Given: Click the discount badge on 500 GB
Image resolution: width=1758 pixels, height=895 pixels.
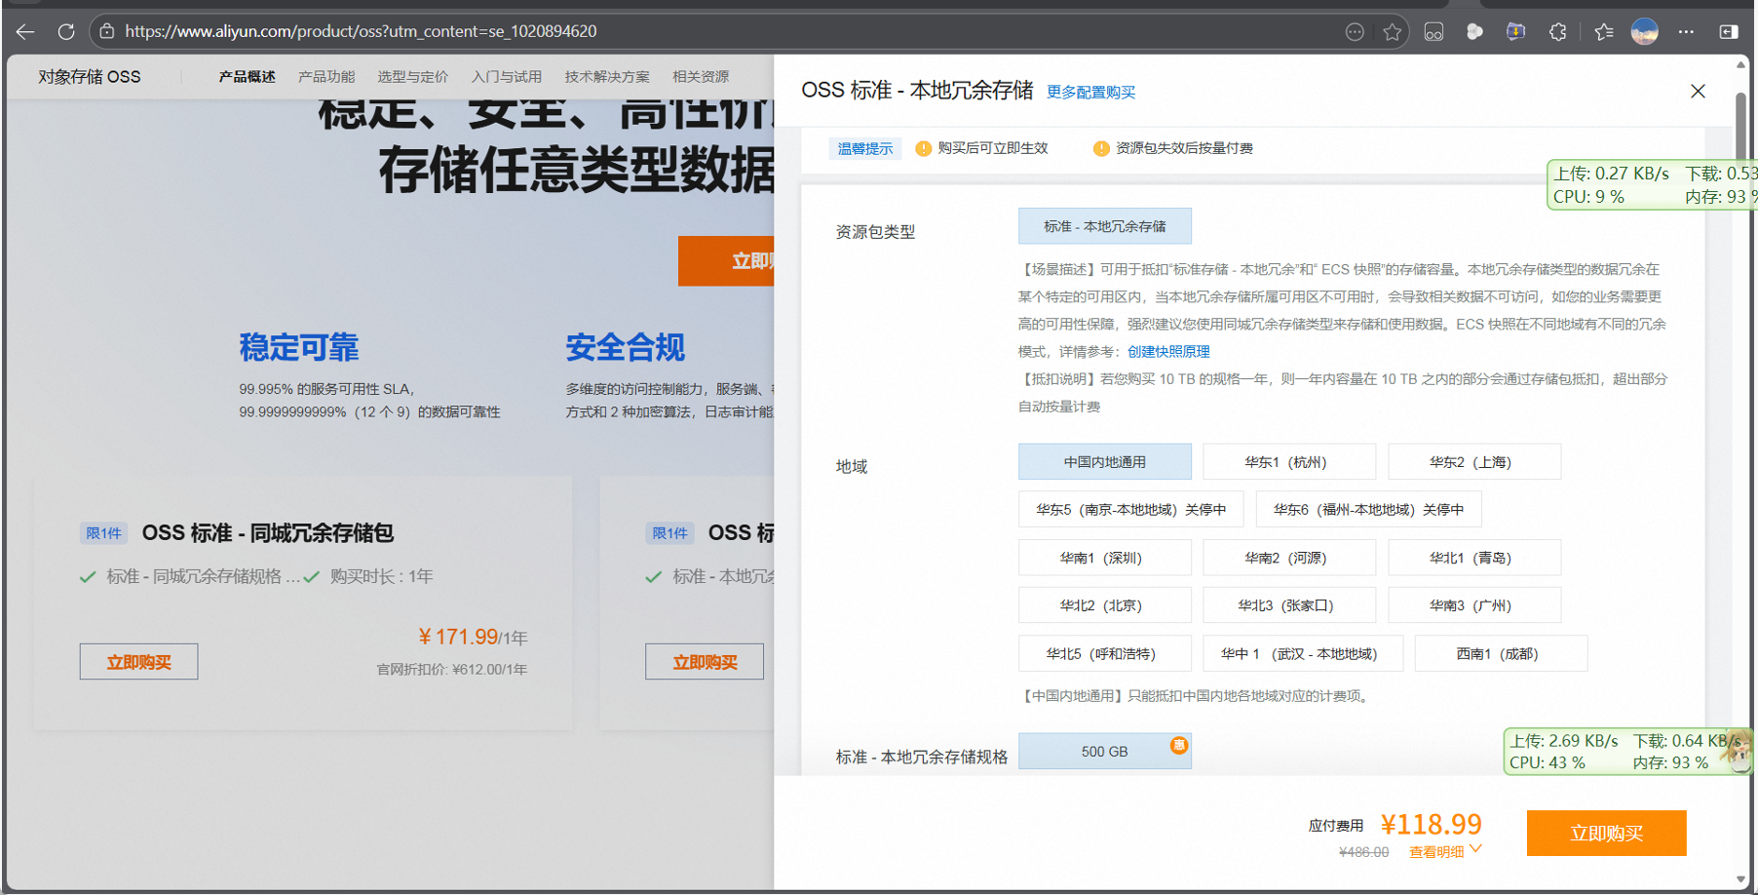Looking at the screenshot, I should (1179, 745).
